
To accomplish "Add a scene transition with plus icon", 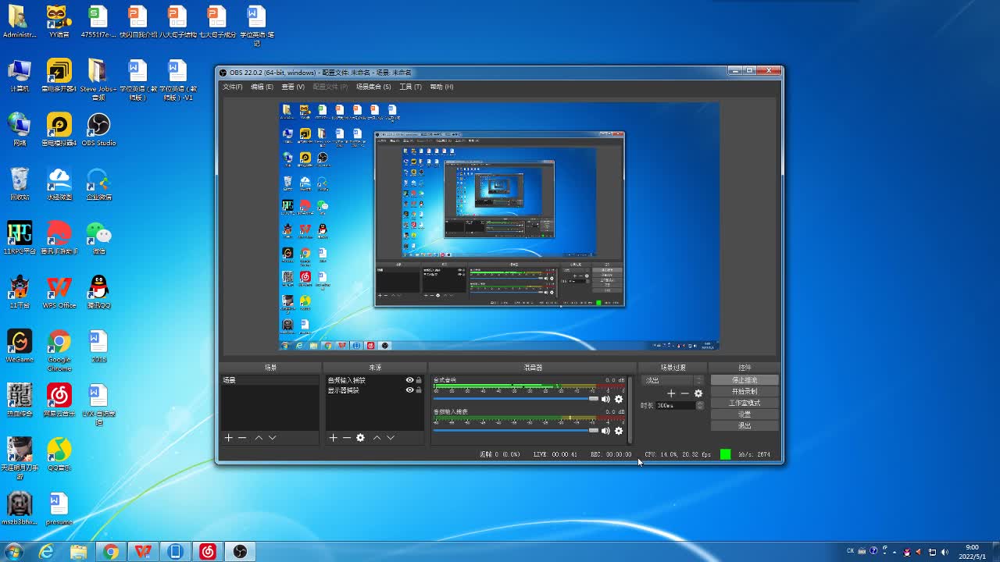I will (x=670, y=393).
